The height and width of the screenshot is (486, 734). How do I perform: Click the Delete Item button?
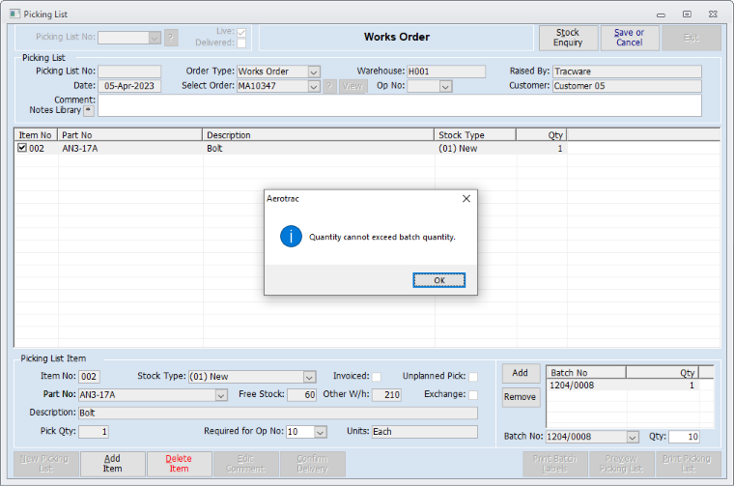179,464
